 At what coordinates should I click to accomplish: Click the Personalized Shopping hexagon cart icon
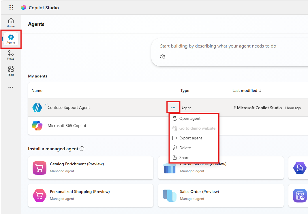(40, 196)
